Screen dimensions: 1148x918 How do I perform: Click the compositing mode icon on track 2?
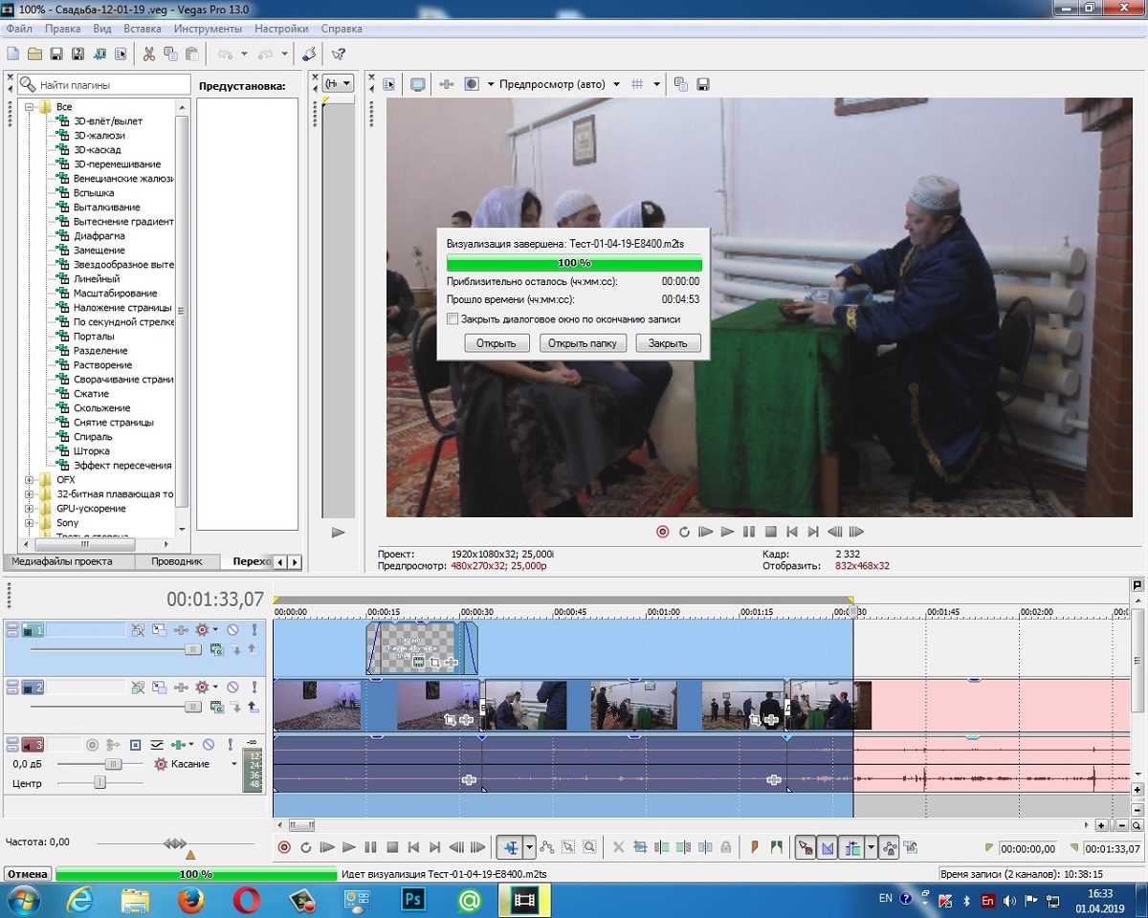[x=217, y=707]
